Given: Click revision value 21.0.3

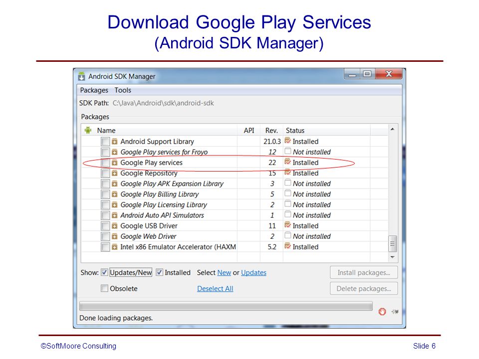Looking at the screenshot, I should point(272,142).
